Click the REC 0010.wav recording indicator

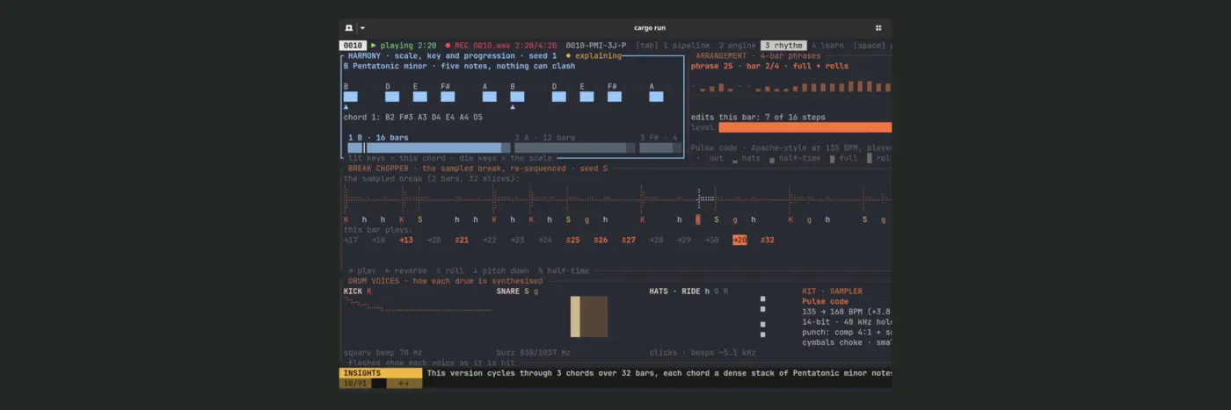tap(502, 45)
